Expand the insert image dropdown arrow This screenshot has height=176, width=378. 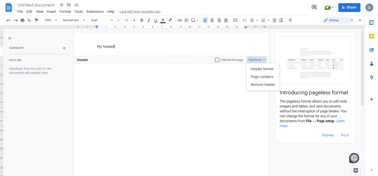tap(197, 21)
